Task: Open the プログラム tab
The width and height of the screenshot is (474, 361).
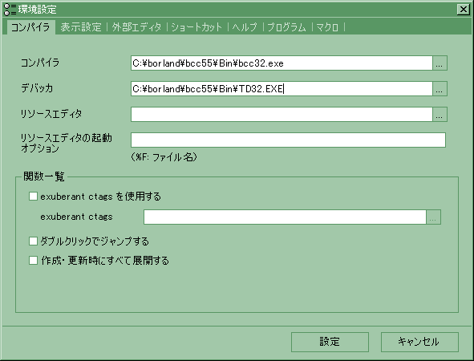Action: [x=286, y=27]
